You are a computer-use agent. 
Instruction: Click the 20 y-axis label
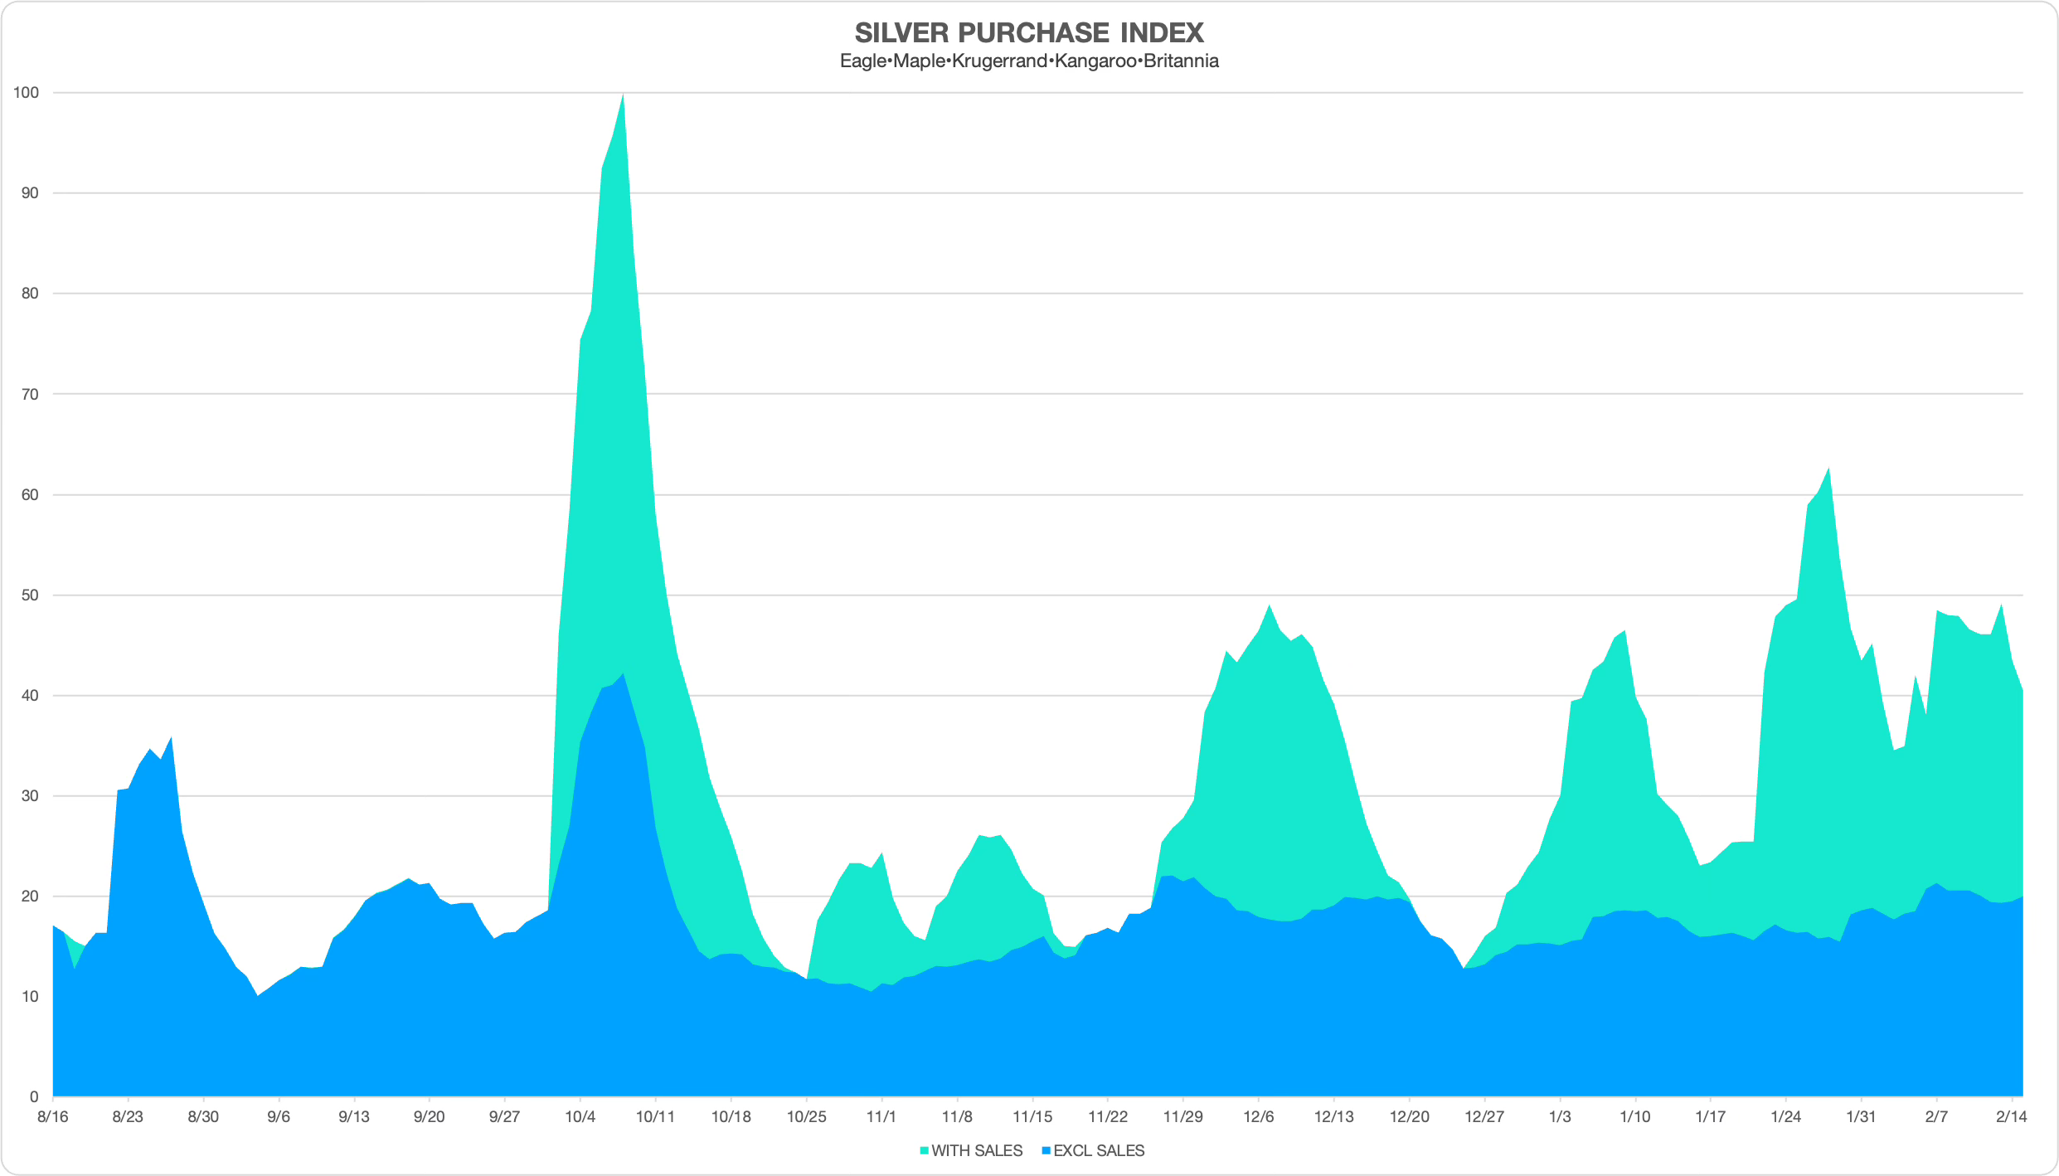click(x=30, y=897)
